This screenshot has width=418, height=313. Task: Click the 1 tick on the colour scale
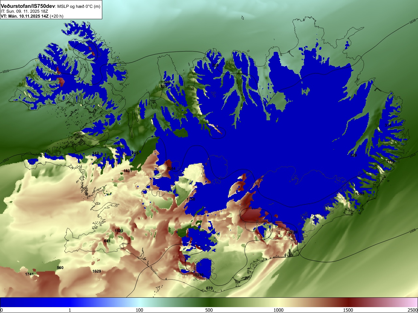(70, 310)
